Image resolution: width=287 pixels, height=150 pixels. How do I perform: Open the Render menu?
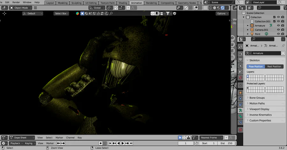(x=16, y=2)
